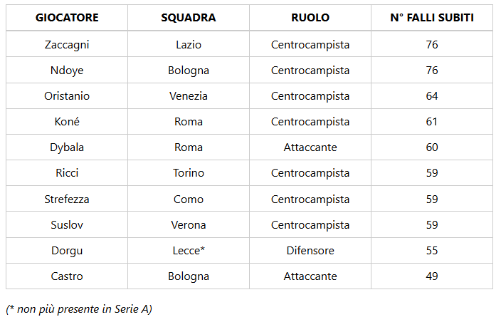Click the footnote about Serie A
Image resolution: width=501 pixels, height=322 pixels.
[x=79, y=309]
